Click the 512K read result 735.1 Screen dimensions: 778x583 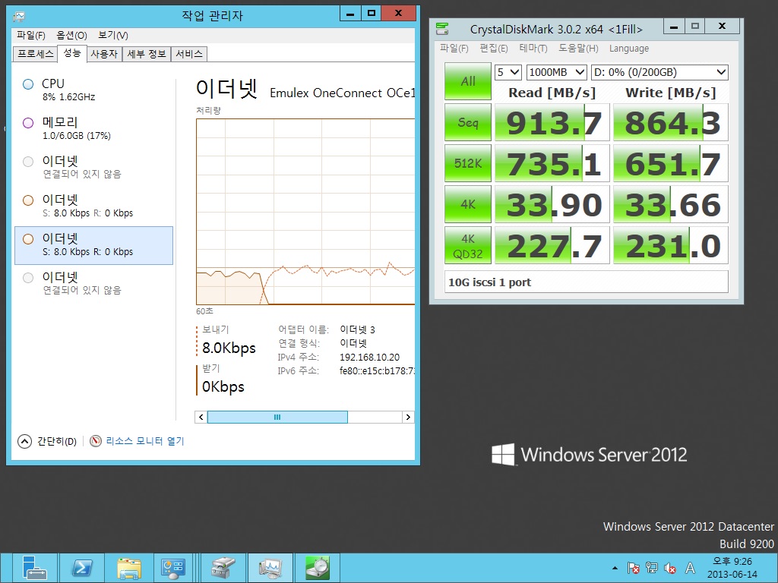click(552, 163)
